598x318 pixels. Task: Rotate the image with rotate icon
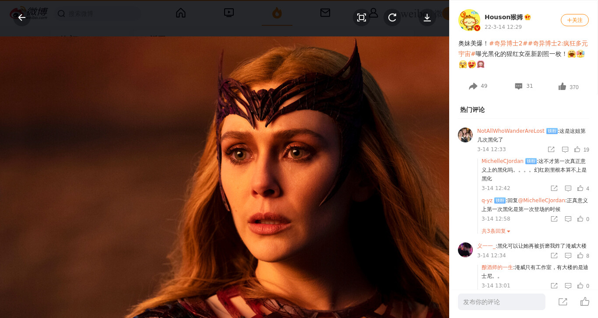[x=392, y=17]
